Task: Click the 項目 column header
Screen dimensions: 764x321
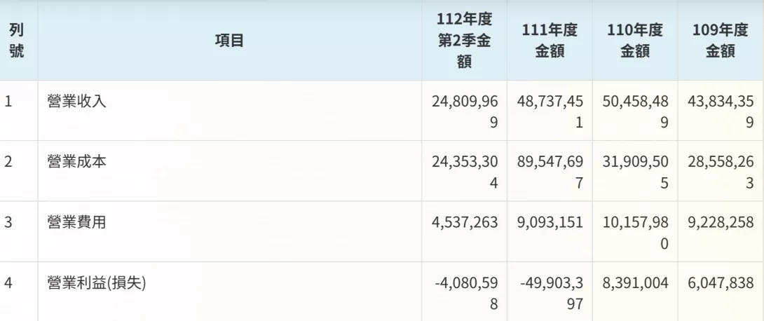Action: point(229,41)
